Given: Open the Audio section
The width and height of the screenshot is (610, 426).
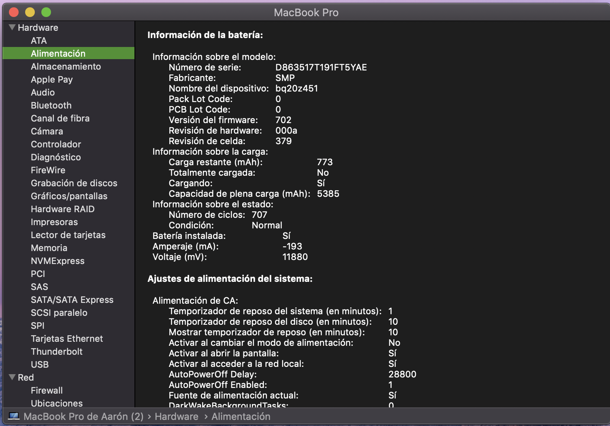Looking at the screenshot, I should pyautogui.click(x=43, y=92).
